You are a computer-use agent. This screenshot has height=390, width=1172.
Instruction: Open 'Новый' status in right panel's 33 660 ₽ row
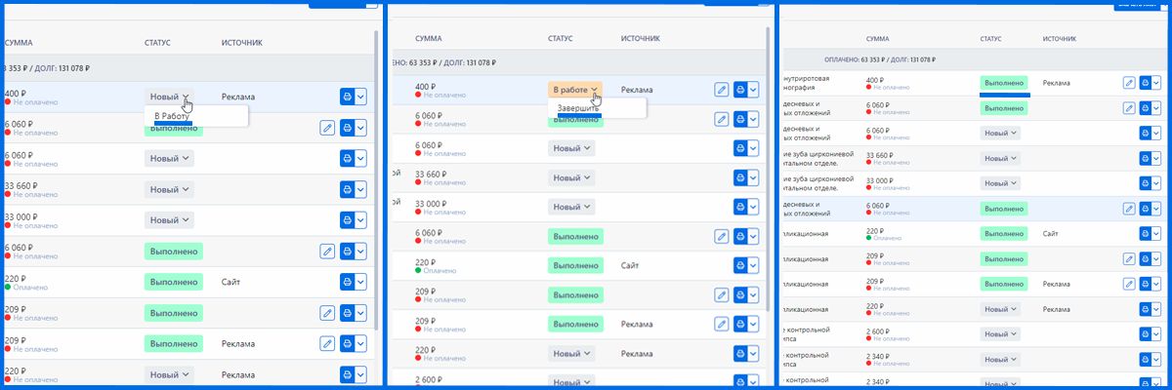click(1000, 158)
